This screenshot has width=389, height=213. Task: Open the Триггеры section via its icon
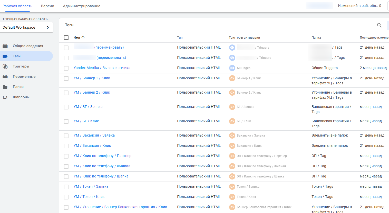[6, 66]
